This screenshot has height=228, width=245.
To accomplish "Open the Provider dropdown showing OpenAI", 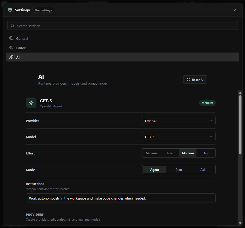I will click(179, 120).
